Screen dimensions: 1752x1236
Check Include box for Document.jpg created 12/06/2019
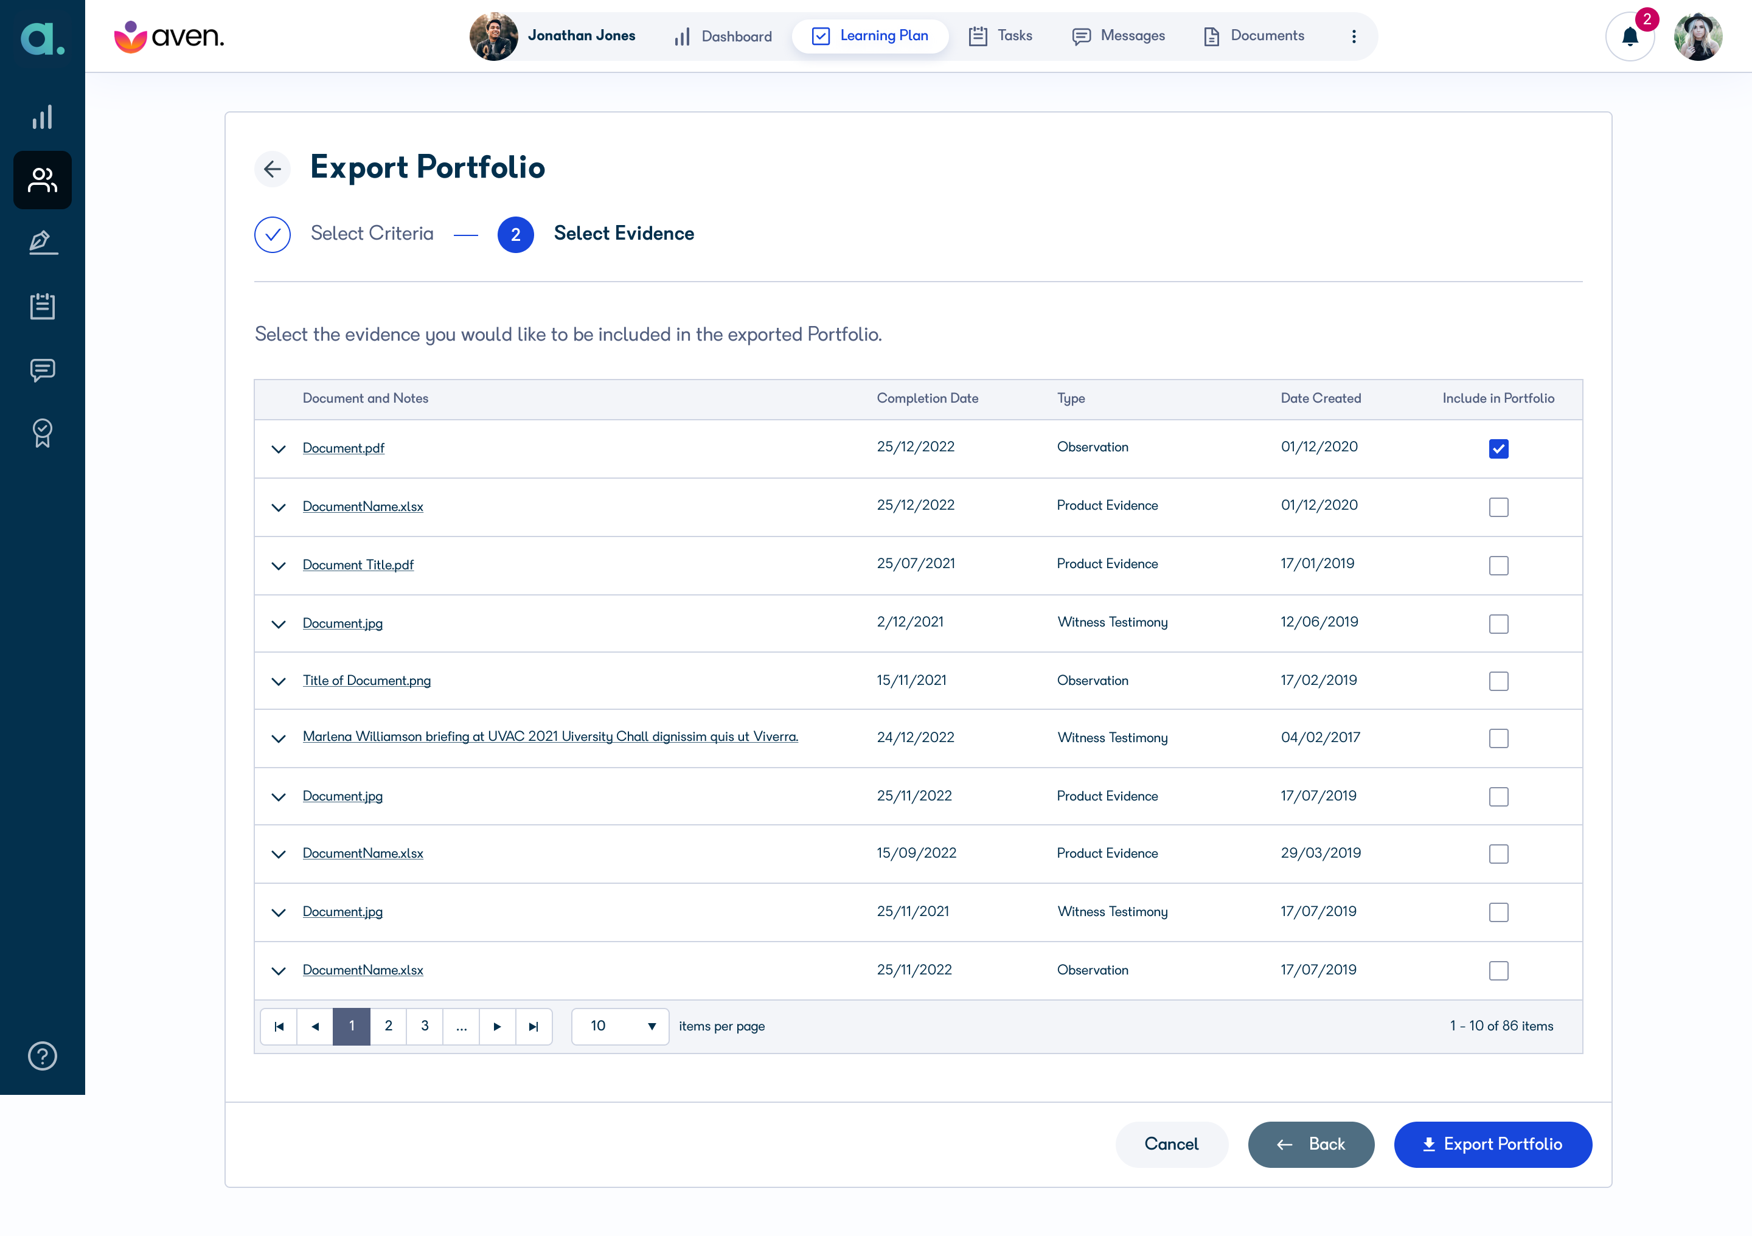click(1499, 624)
